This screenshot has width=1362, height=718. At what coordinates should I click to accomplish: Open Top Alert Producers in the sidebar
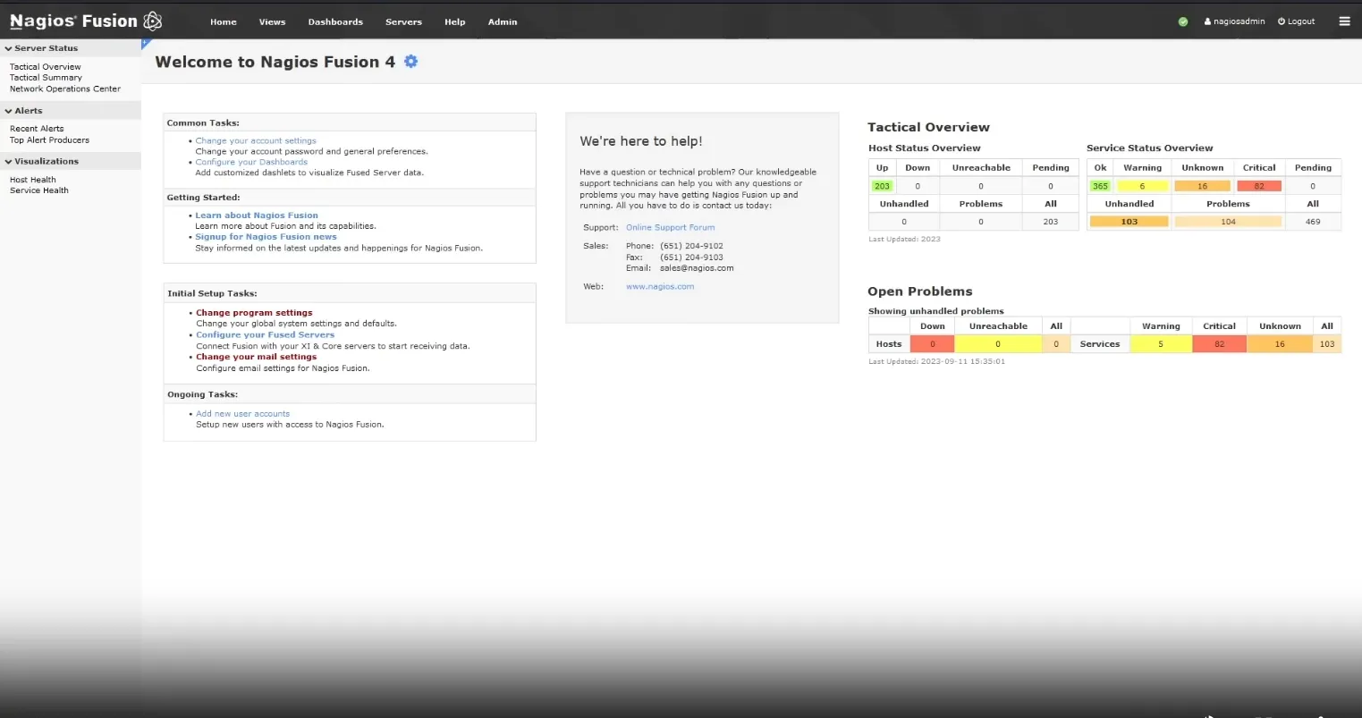click(49, 139)
